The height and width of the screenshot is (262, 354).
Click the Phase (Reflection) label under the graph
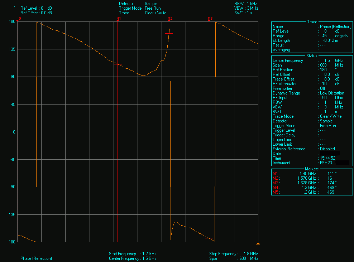tap(36, 258)
